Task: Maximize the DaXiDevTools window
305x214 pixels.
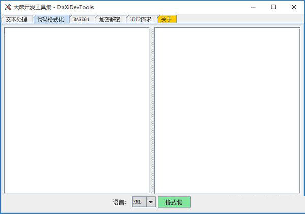Action: coord(273,7)
